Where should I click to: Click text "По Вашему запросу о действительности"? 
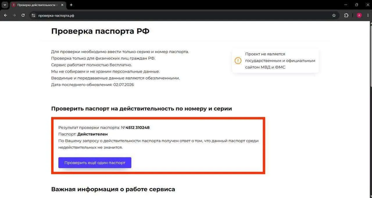[158, 144]
